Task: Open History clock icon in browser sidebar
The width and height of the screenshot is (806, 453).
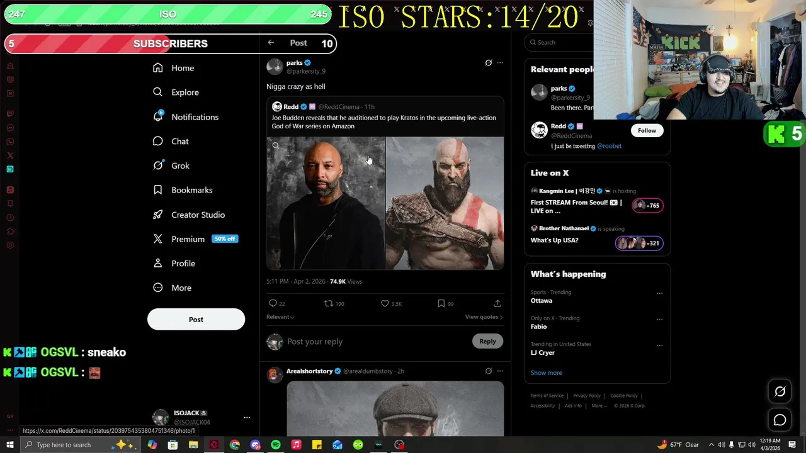Action: (10, 218)
